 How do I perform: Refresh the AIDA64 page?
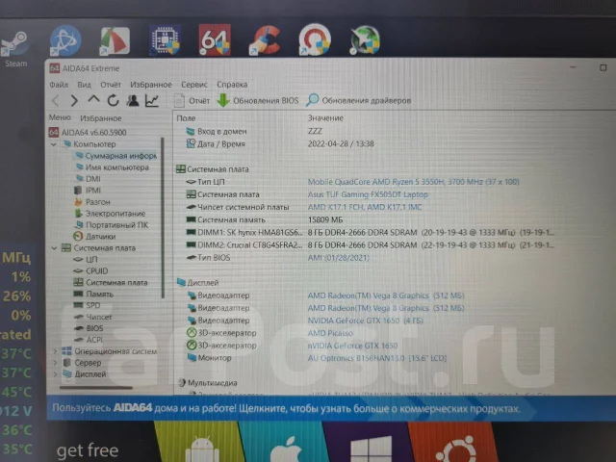[114, 100]
